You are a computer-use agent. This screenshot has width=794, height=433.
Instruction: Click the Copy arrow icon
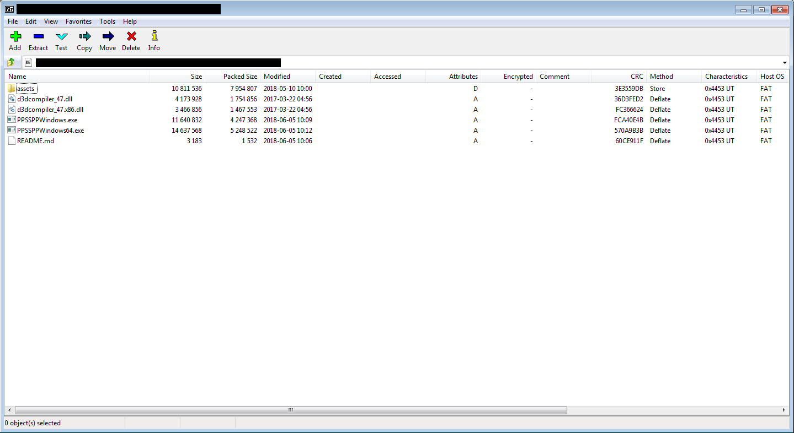[84, 36]
